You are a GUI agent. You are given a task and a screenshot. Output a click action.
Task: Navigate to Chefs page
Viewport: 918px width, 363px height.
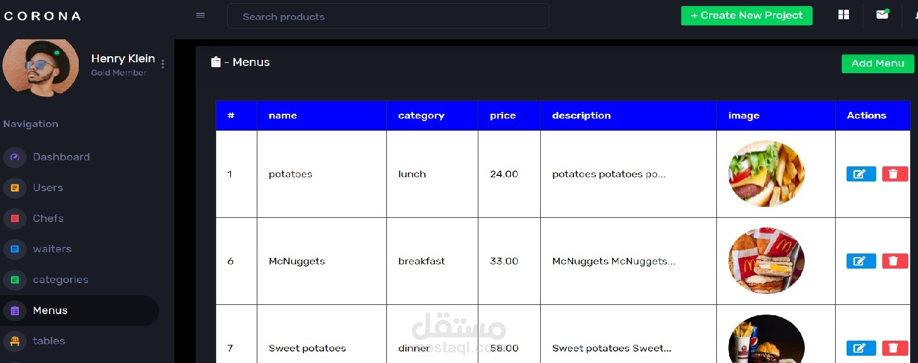coord(48,218)
